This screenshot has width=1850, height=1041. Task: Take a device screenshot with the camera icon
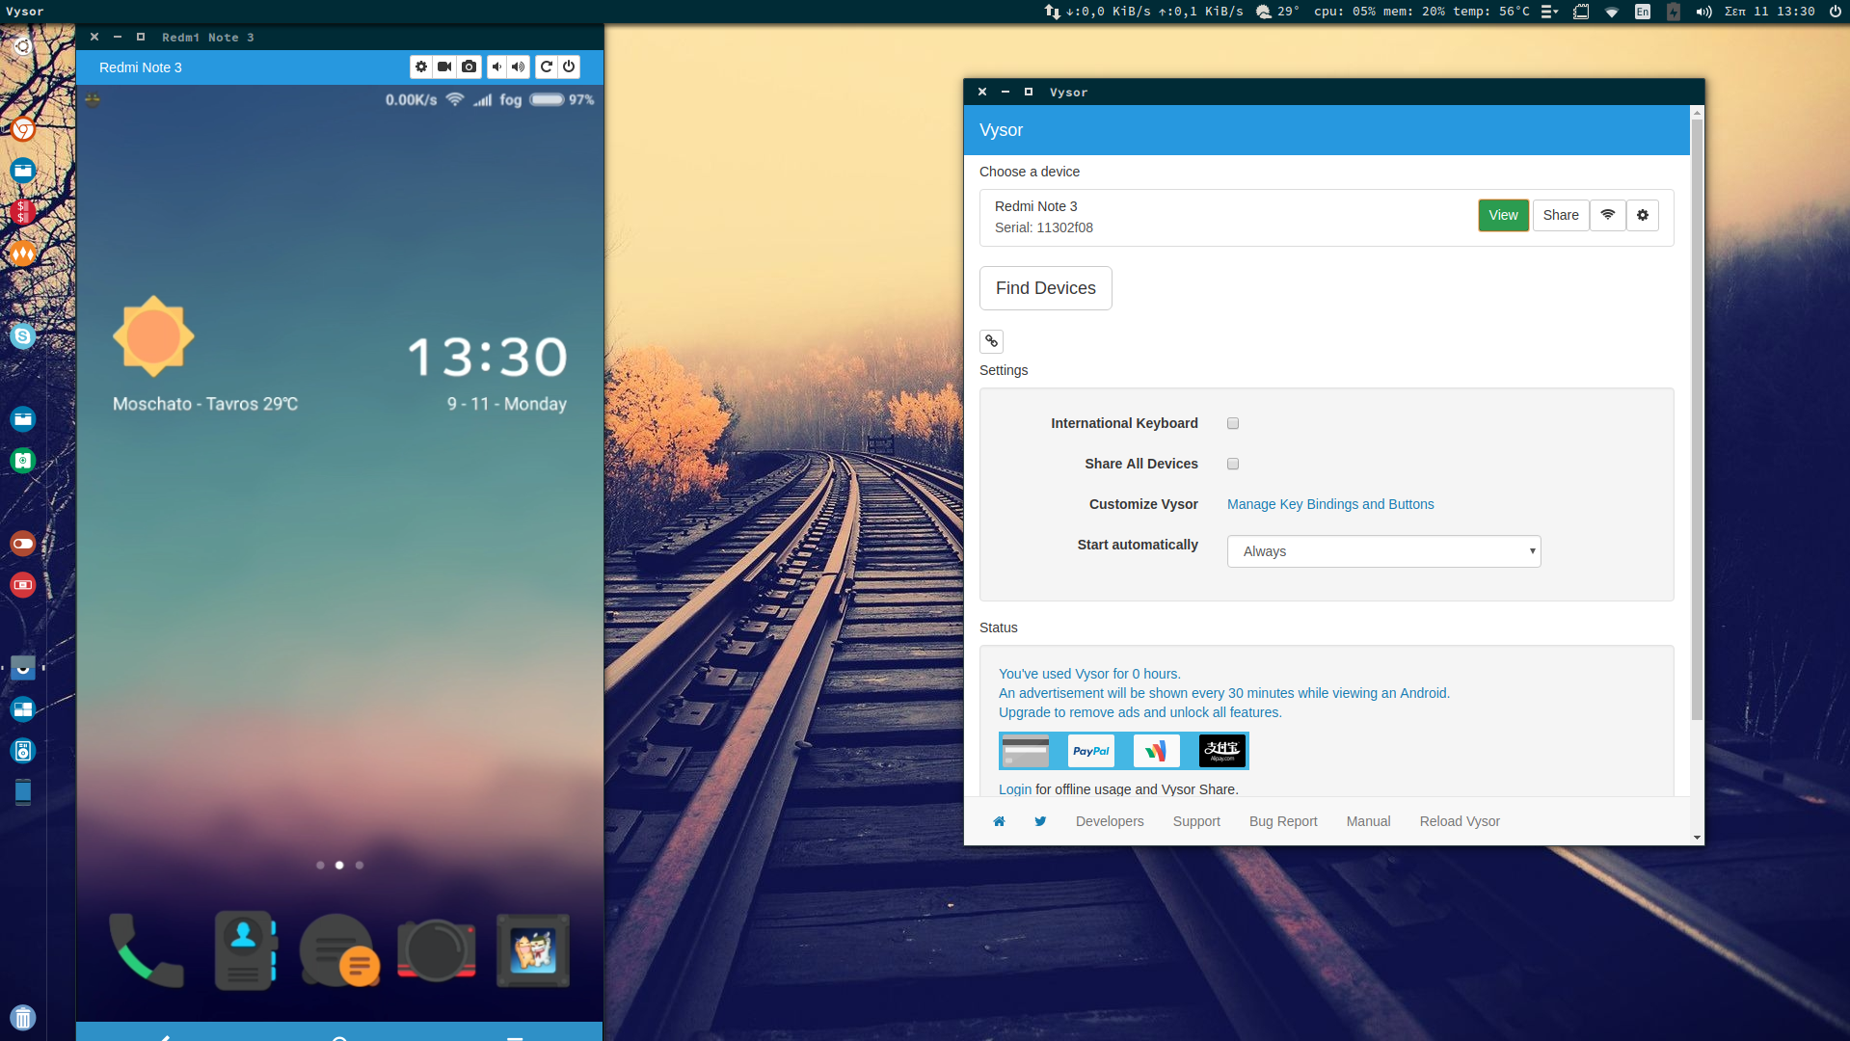[469, 67]
